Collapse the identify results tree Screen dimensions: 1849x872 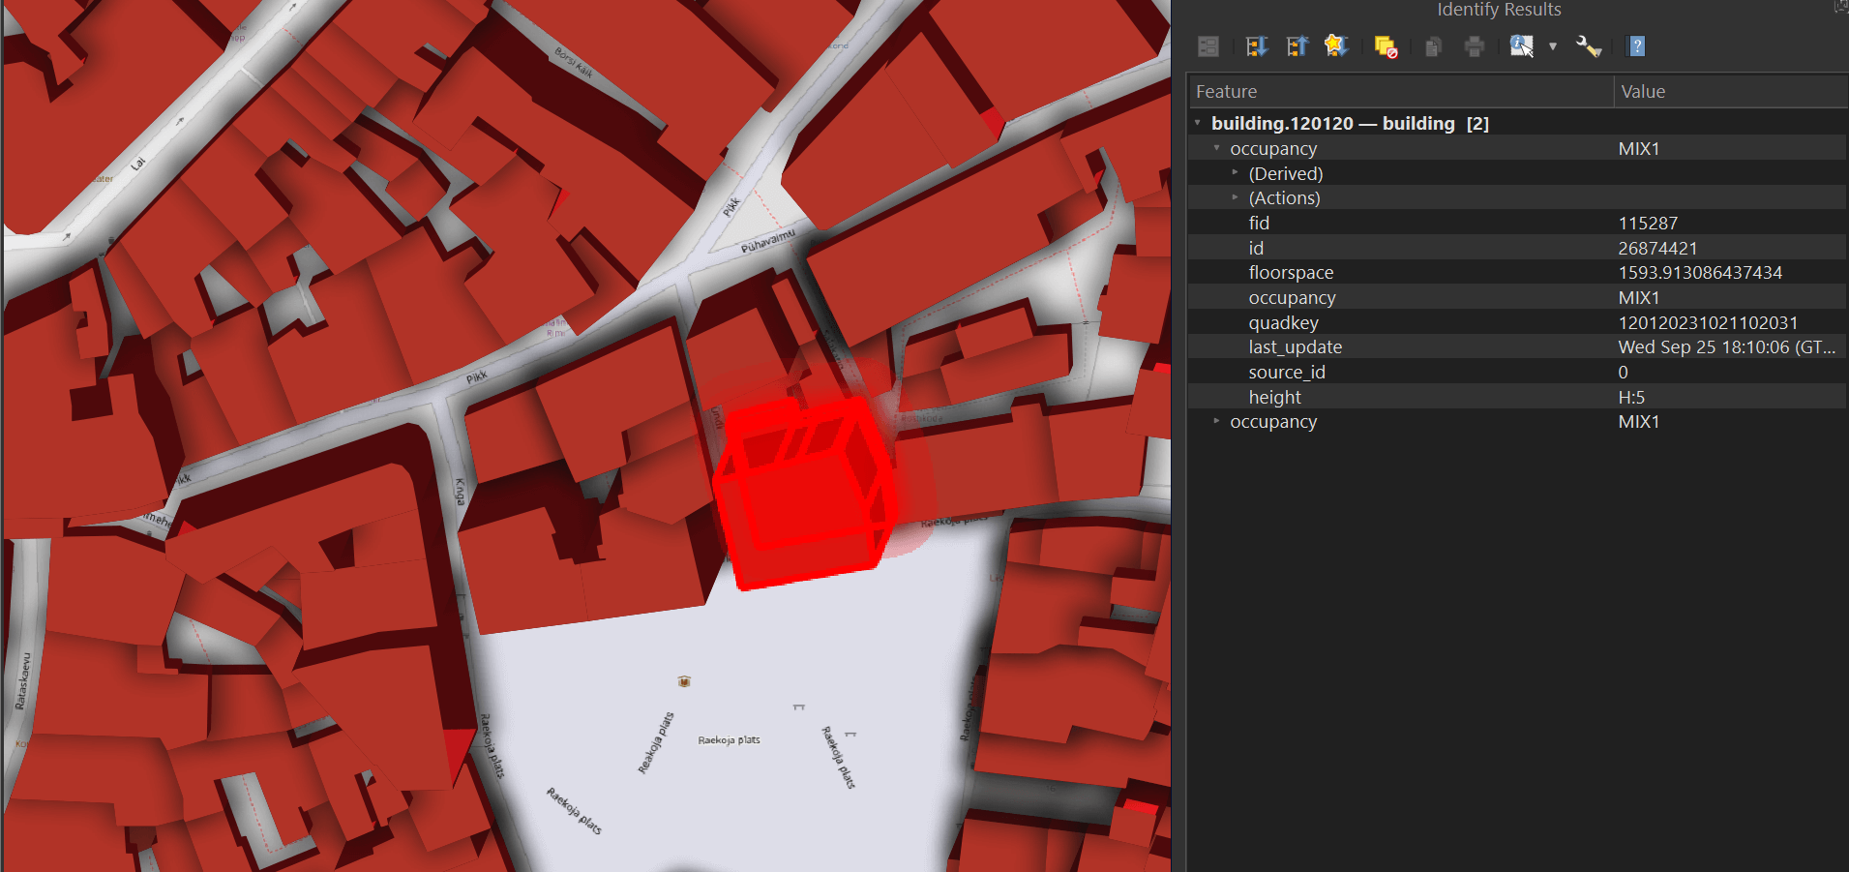1297,46
